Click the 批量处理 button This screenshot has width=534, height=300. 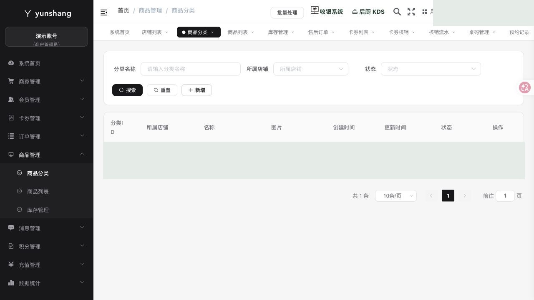(x=287, y=12)
